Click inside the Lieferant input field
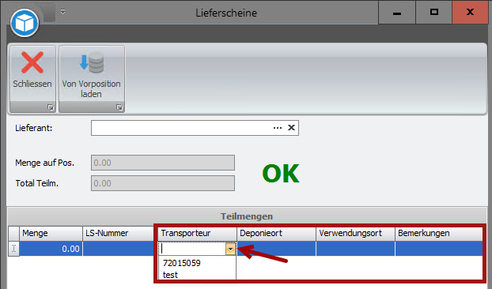This screenshot has height=289, width=492. click(x=181, y=128)
